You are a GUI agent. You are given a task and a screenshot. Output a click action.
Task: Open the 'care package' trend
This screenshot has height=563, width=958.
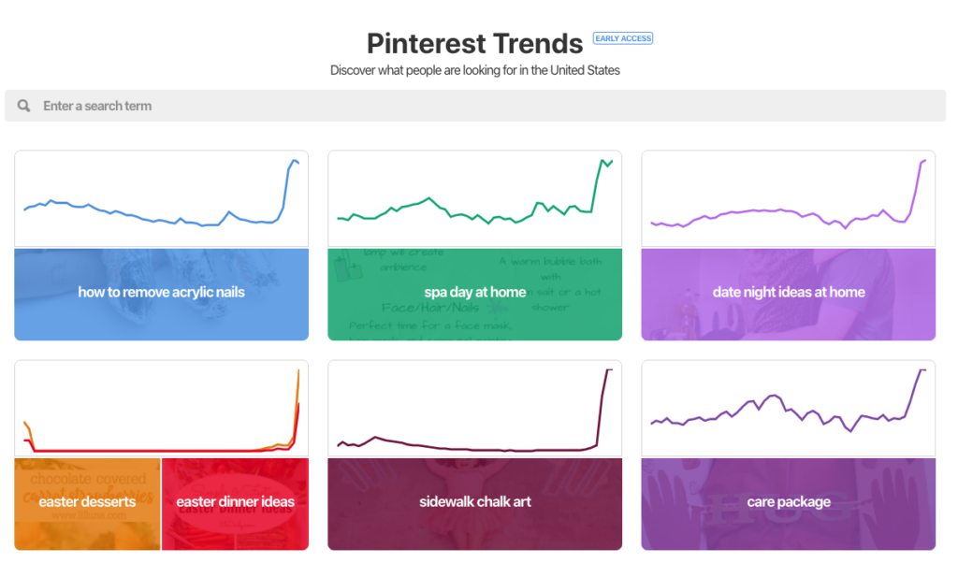tap(789, 502)
